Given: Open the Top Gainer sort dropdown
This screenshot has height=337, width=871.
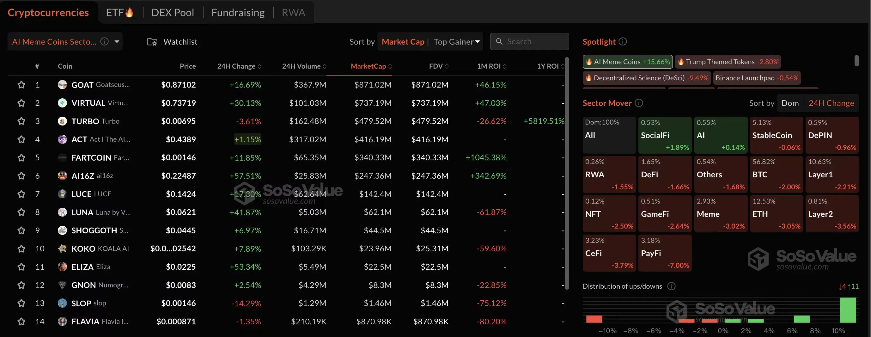Looking at the screenshot, I should tap(456, 42).
